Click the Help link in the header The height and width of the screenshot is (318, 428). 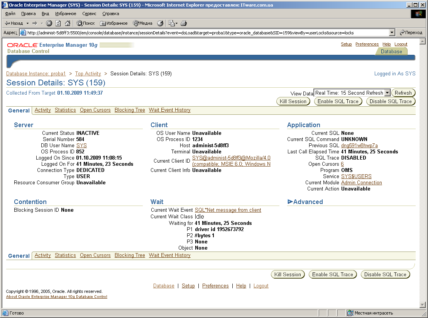point(386,44)
